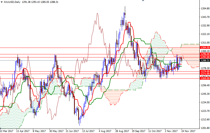Click the 1354.80 price scale value
The height and width of the screenshot is (133, 210).
pyautogui.click(x=205, y=9)
